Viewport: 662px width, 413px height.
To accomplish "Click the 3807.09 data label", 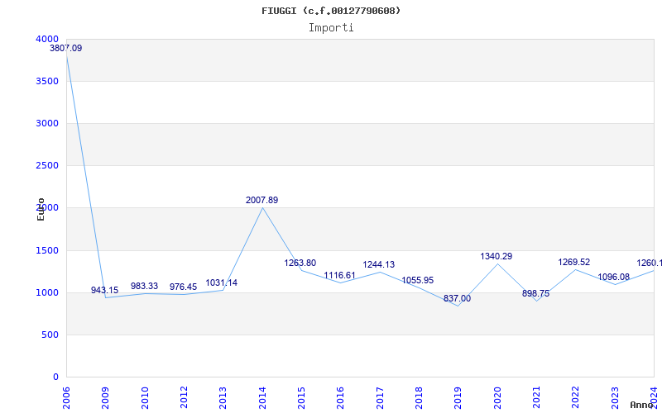I will point(66,48).
